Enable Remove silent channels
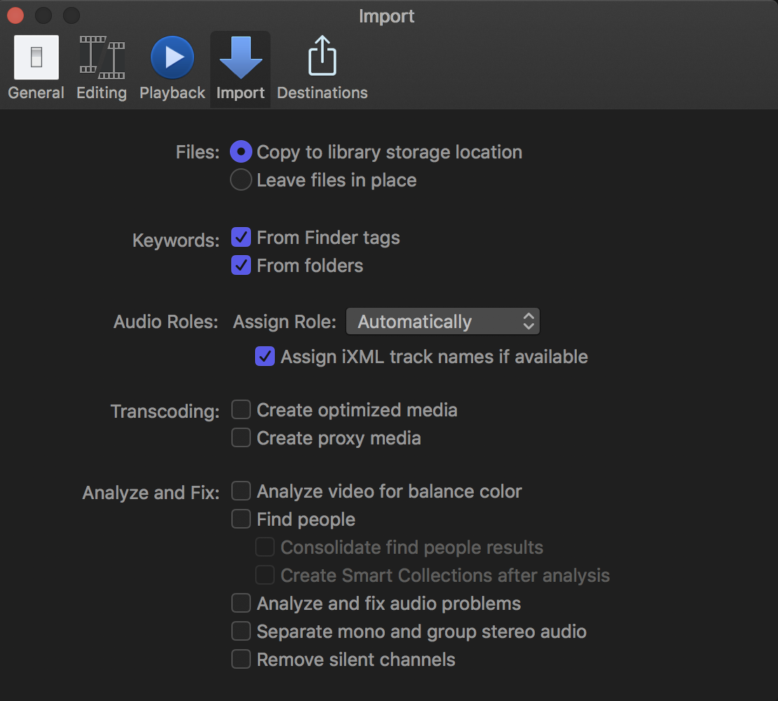 click(241, 660)
